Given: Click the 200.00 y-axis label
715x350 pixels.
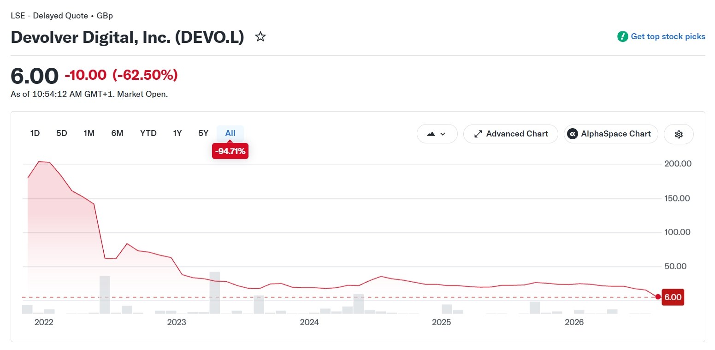Looking at the screenshot, I should click(678, 164).
